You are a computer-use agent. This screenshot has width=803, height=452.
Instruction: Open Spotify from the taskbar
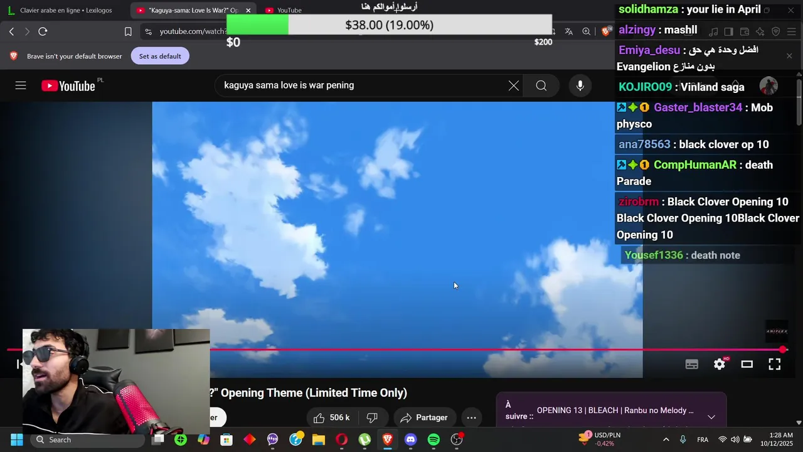[x=433, y=439]
